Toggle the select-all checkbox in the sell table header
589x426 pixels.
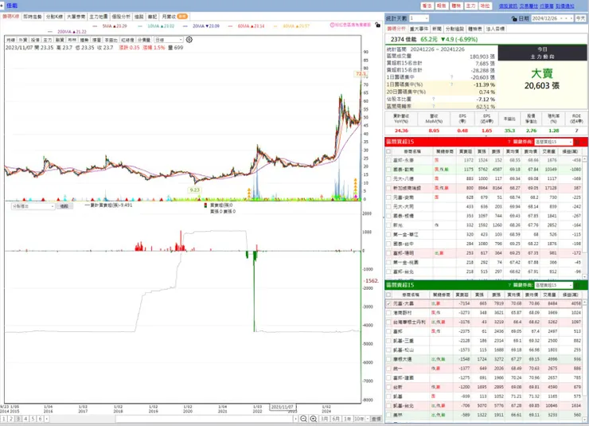[388, 295]
